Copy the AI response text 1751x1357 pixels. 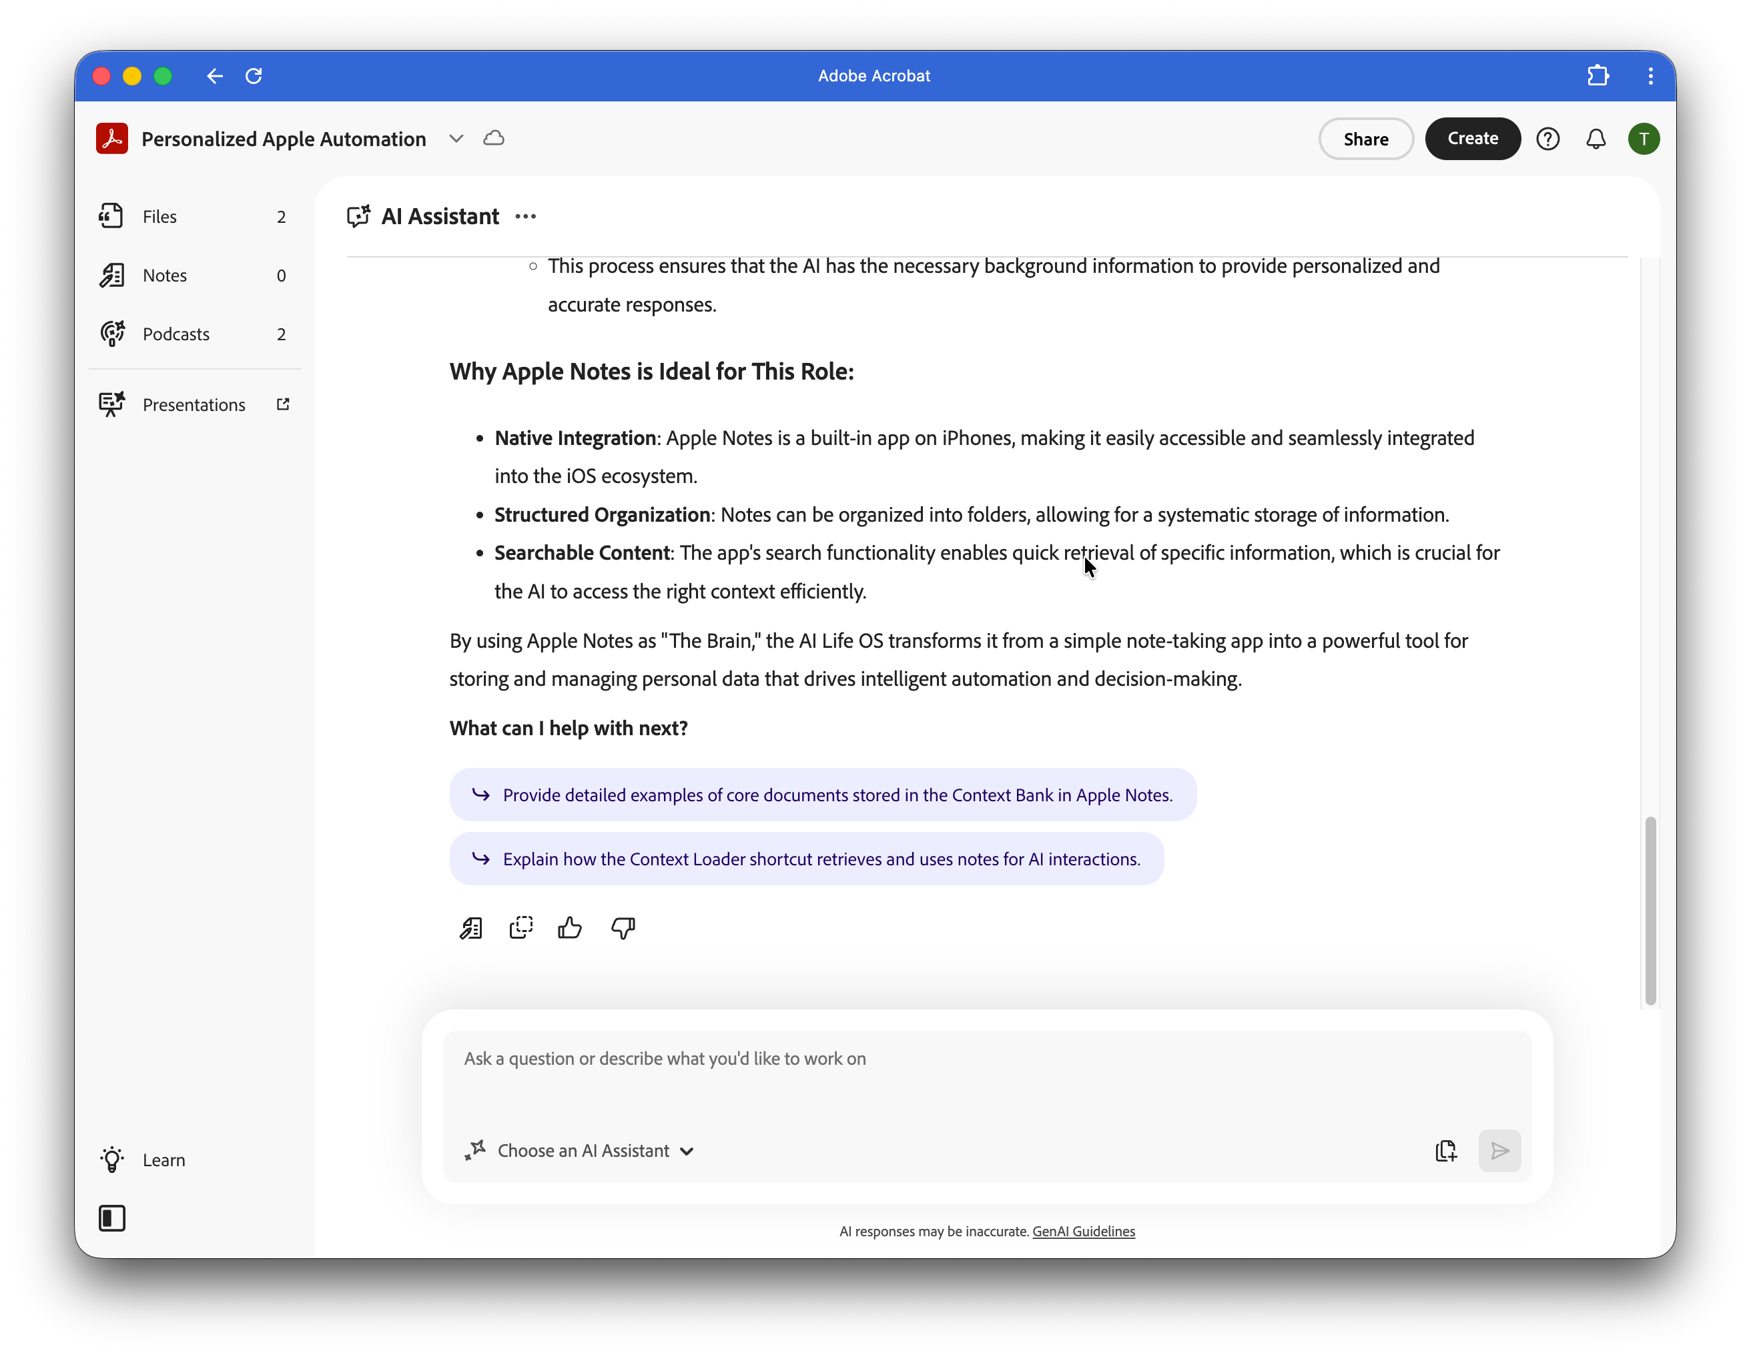(520, 928)
